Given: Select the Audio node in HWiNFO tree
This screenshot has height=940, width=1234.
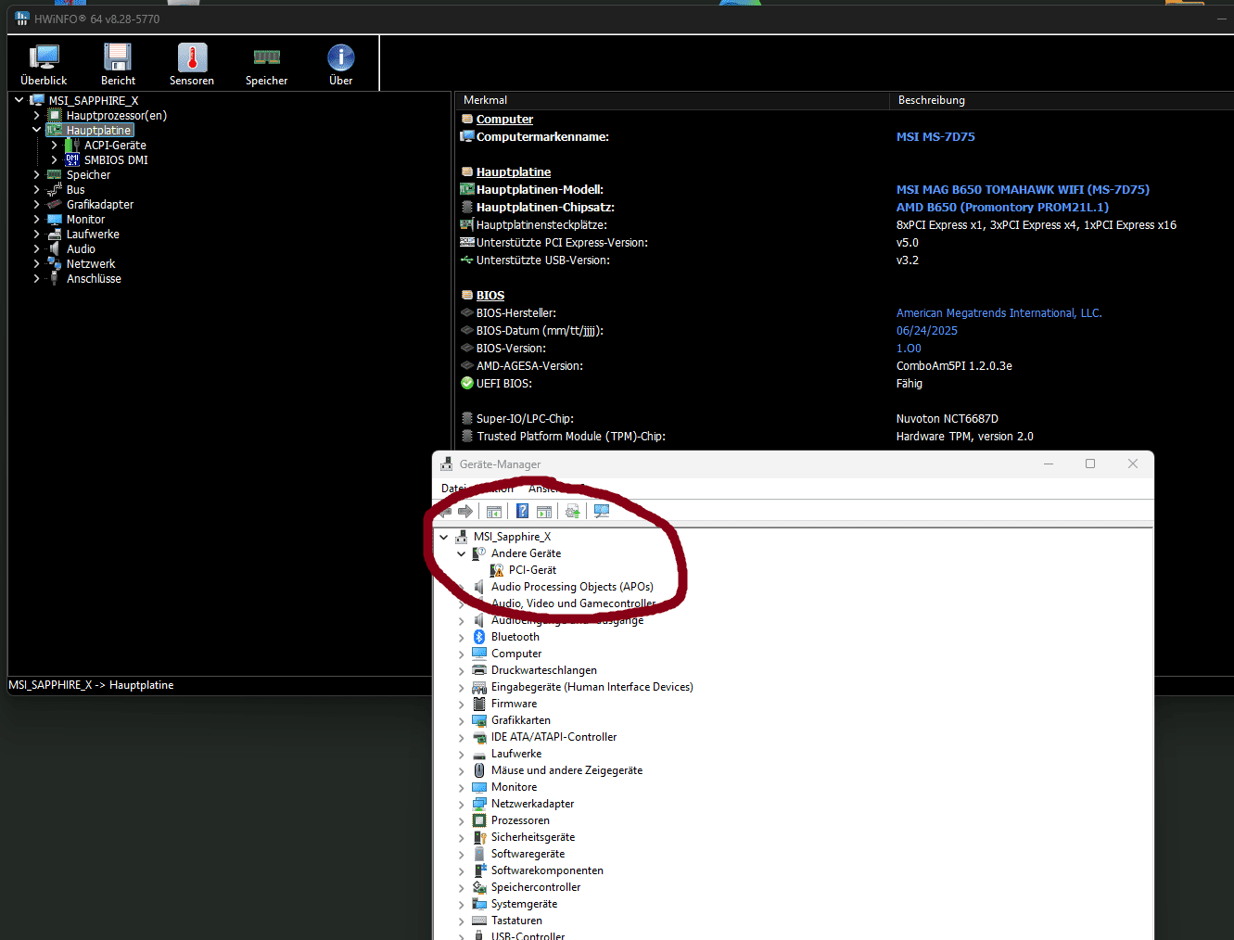Looking at the screenshot, I should (x=81, y=249).
